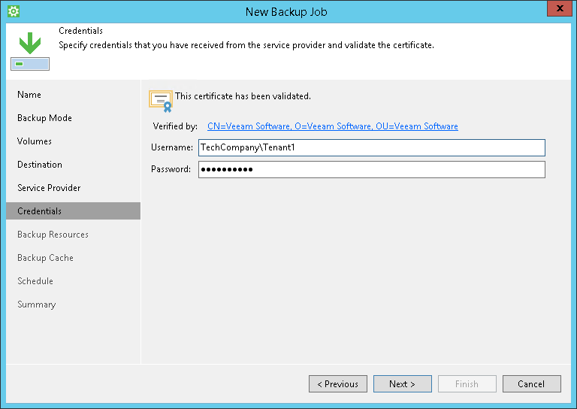The height and width of the screenshot is (409, 577).
Task: Click into the Username field
Action: click(371, 147)
